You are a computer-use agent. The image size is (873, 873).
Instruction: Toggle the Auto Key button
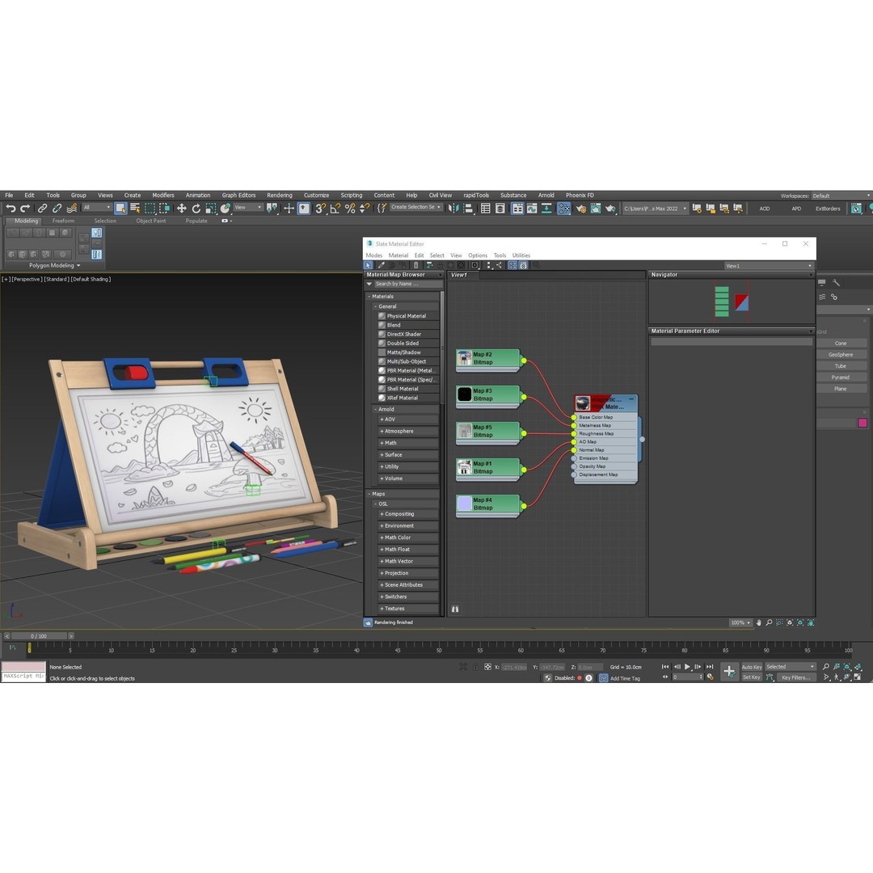(751, 667)
